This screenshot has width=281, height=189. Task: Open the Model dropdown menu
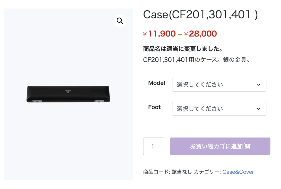pos(219,84)
